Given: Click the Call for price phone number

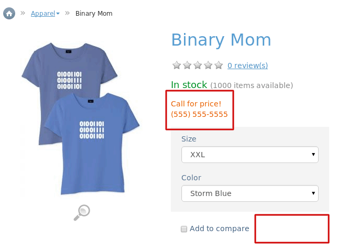Looking at the screenshot, I should click(199, 114).
